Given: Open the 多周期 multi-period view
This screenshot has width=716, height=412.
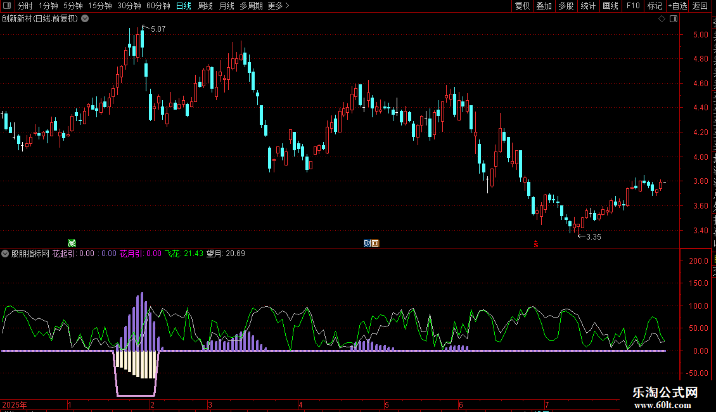Looking at the screenshot, I should pyautogui.click(x=251, y=6).
